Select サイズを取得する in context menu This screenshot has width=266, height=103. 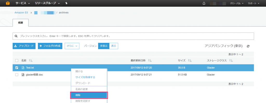tap(85, 77)
